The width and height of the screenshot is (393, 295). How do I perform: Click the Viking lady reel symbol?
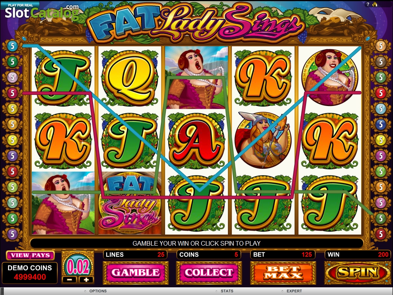263,140
